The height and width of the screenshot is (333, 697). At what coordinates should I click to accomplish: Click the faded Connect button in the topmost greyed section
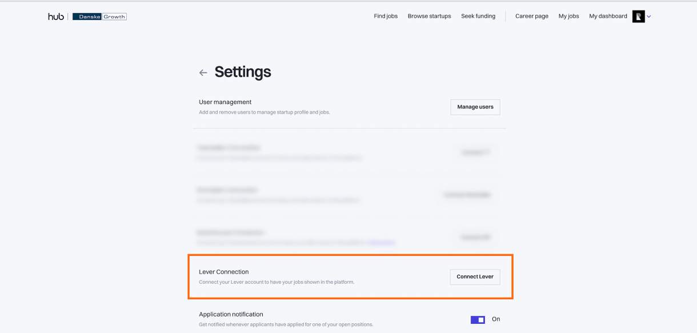[476, 152]
